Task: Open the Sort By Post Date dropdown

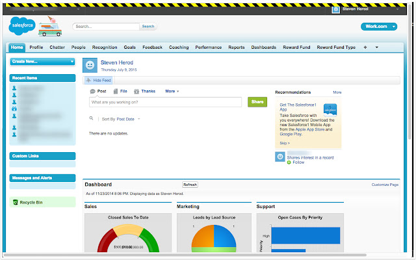Action: tap(121, 120)
